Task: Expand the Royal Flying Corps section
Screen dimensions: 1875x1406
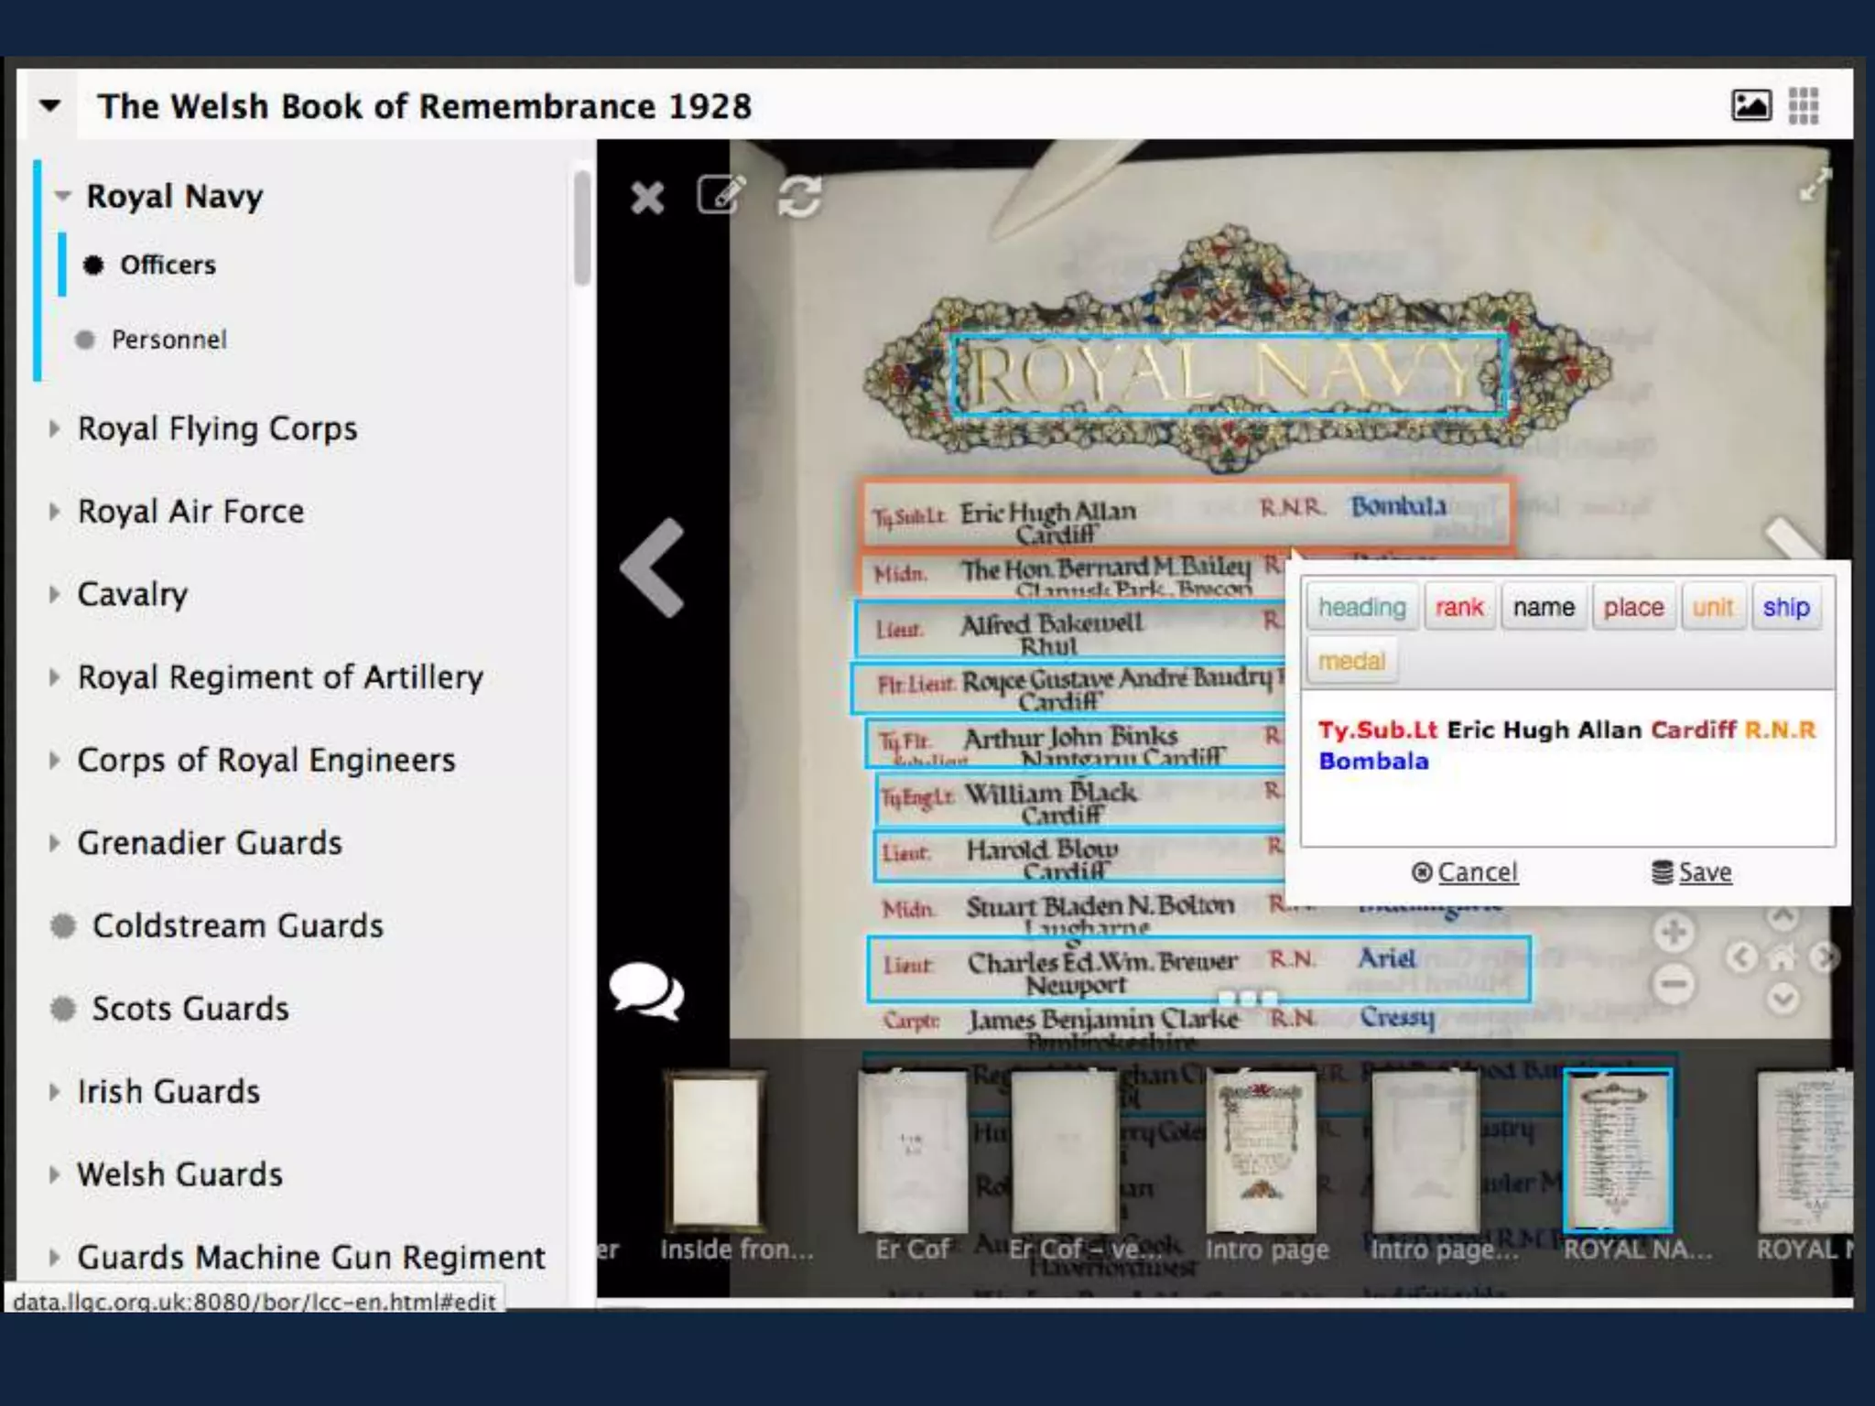Action: [x=55, y=428]
